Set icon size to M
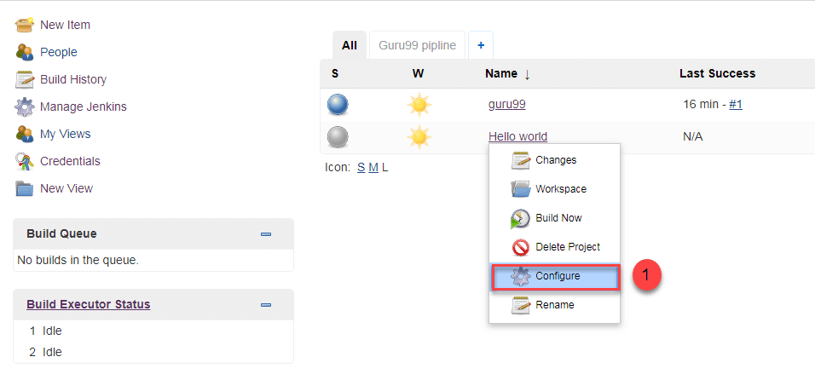815x380 pixels. pyautogui.click(x=373, y=167)
